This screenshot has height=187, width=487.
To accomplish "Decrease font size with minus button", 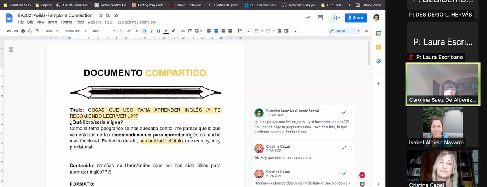I will [x=120, y=31].
